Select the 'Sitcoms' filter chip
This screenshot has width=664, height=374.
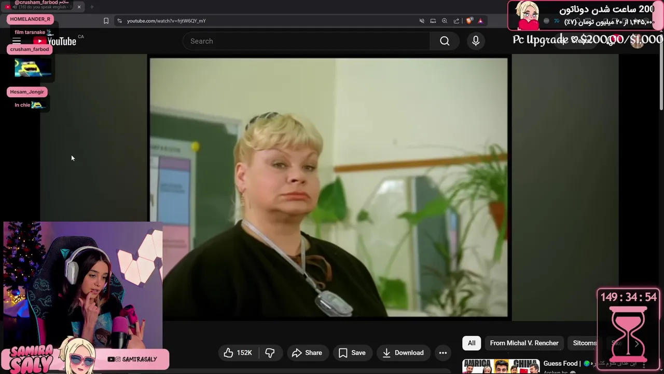pos(585,343)
